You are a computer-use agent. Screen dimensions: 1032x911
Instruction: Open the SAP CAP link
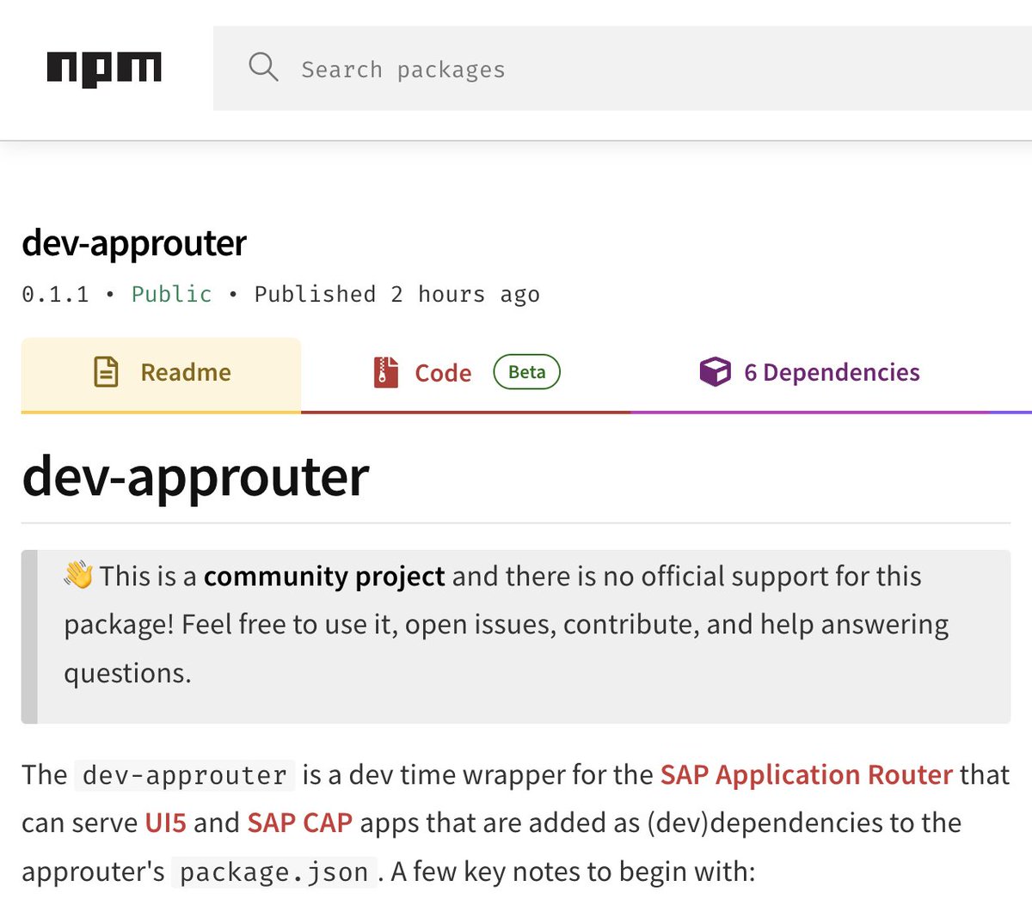tap(299, 822)
